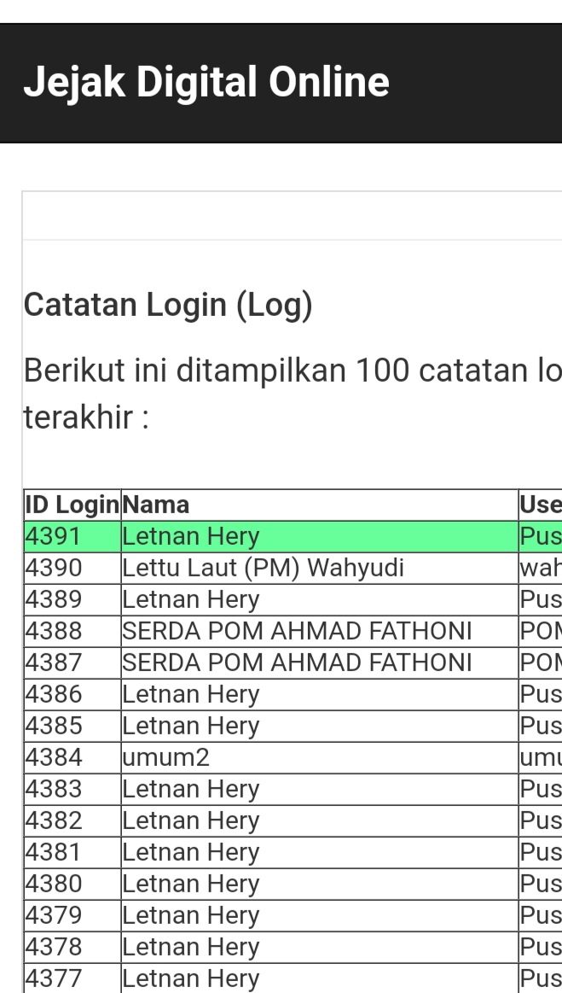Click the Nama column header
562x993 pixels.
click(156, 505)
